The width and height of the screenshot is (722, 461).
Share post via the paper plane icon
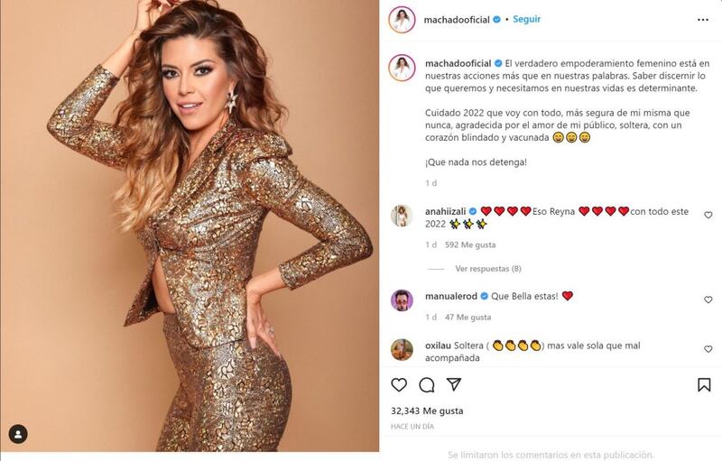pos(454,384)
